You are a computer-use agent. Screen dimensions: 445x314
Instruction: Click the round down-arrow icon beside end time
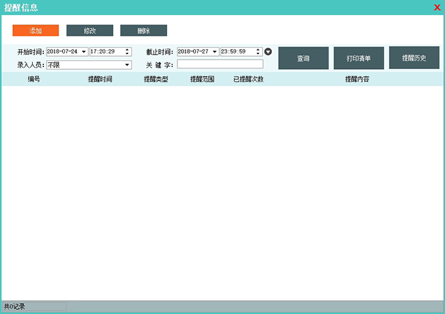click(x=268, y=52)
